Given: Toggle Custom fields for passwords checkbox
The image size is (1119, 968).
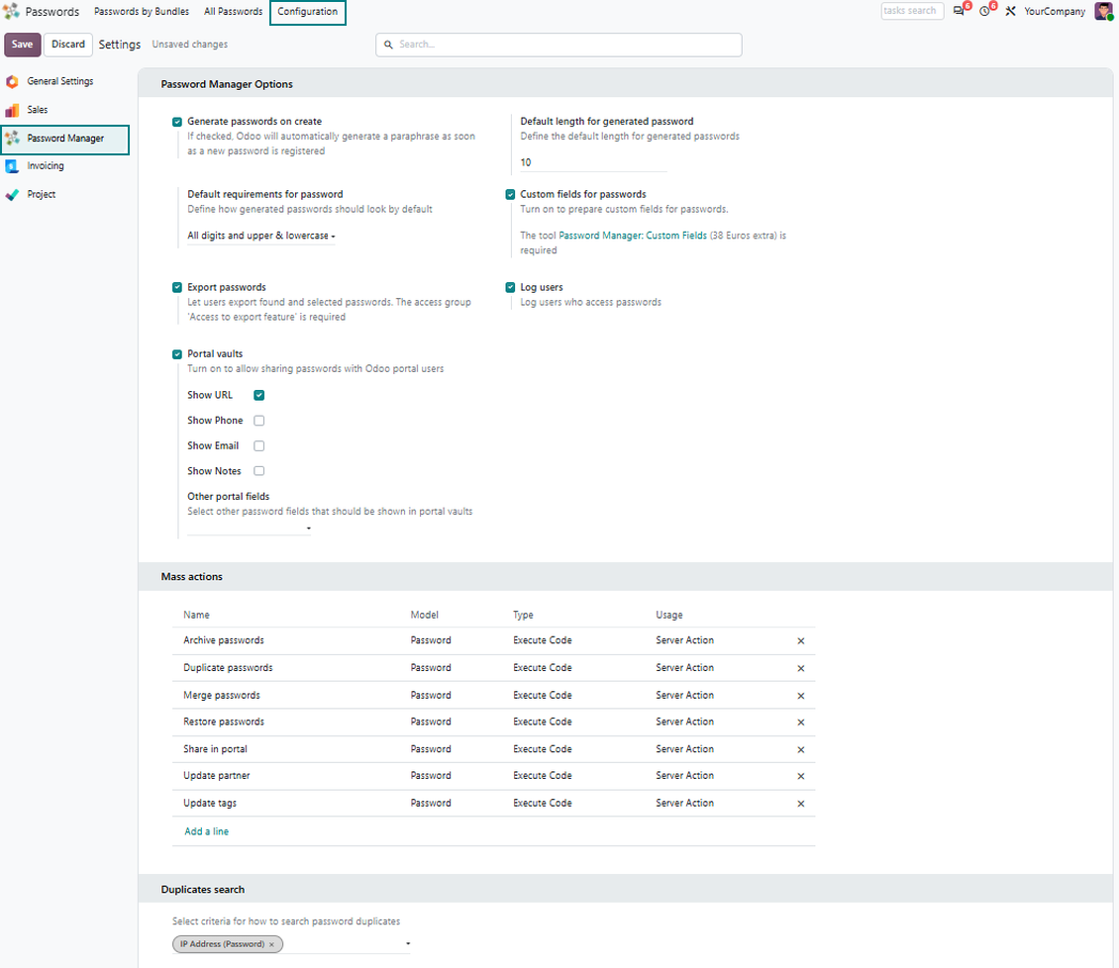Looking at the screenshot, I should [510, 195].
